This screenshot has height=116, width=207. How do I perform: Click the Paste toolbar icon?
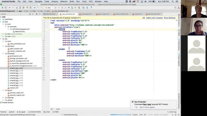[x=23, y=8]
